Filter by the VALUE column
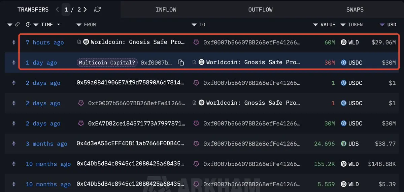Viewport: 404px width, 192px height. pos(315,25)
